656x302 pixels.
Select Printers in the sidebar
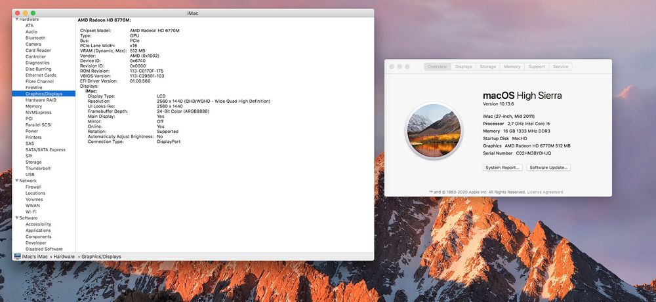click(x=33, y=138)
